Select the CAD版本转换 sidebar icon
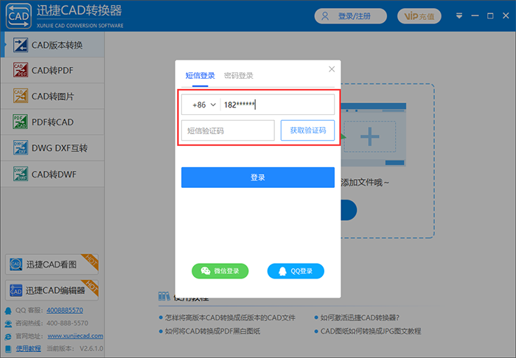This screenshot has width=516, height=358. [x=20, y=45]
